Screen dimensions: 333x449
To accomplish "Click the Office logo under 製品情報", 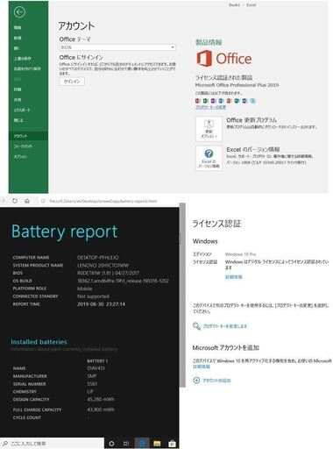I will pos(224,59).
